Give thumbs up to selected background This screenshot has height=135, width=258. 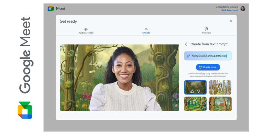pyautogui.click(x=192, y=91)
